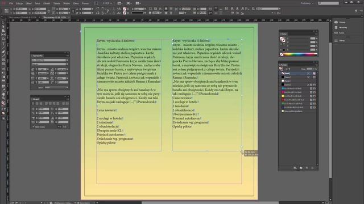Open the Edycja menu

point(19,3)
